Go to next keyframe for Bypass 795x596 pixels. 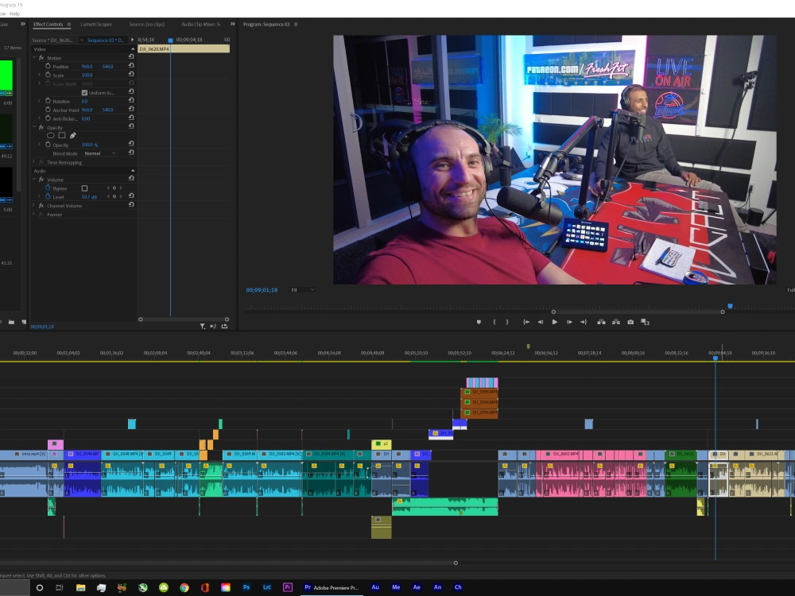click(121, 188)
